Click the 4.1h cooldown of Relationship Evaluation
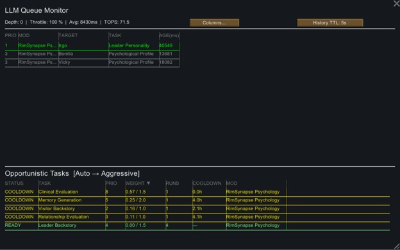The height and width of the screenshot is (250, 400). click(197, 217)
